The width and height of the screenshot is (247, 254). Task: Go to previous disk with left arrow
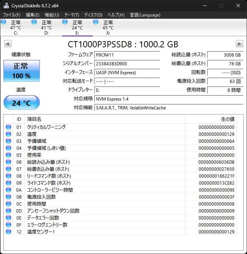pos(8,44)
